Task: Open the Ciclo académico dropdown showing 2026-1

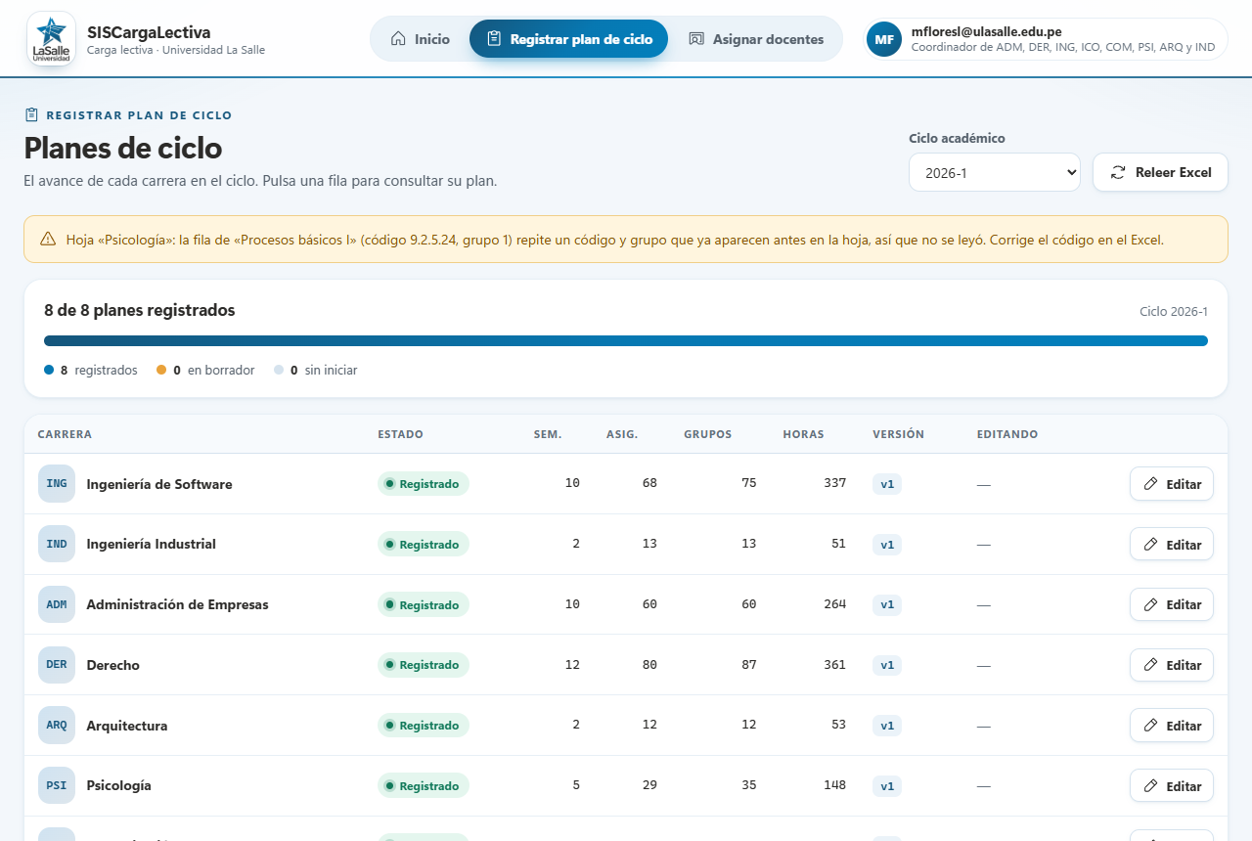Action: 995,172
